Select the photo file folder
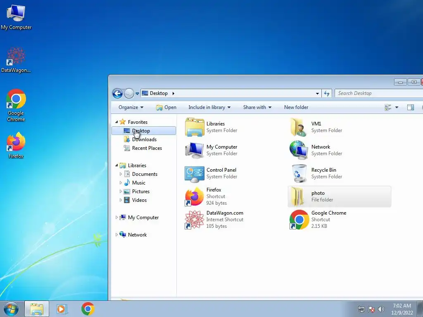423x317 pixels. [x=340, y=196]
